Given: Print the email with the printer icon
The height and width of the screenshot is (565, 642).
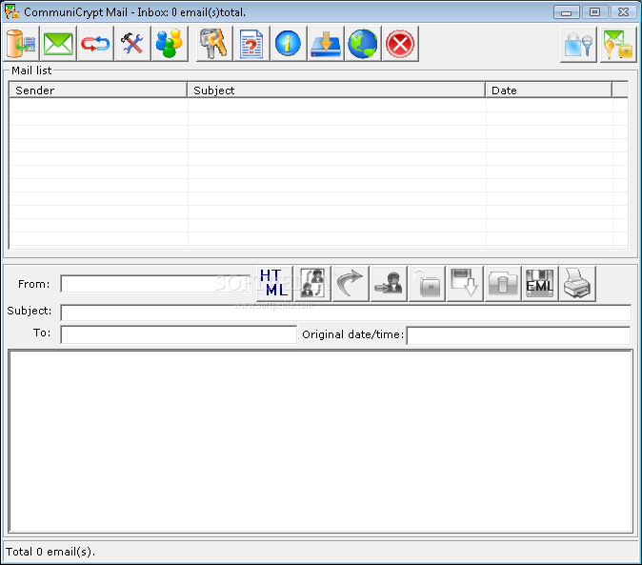Looking at the screenshot, I should point(577,283).
